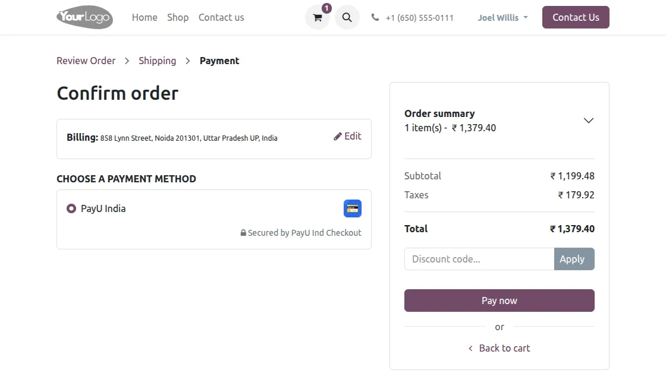666x389 pixels.
Task: Select the PayU India payment method
Action: tap(71, 208)
